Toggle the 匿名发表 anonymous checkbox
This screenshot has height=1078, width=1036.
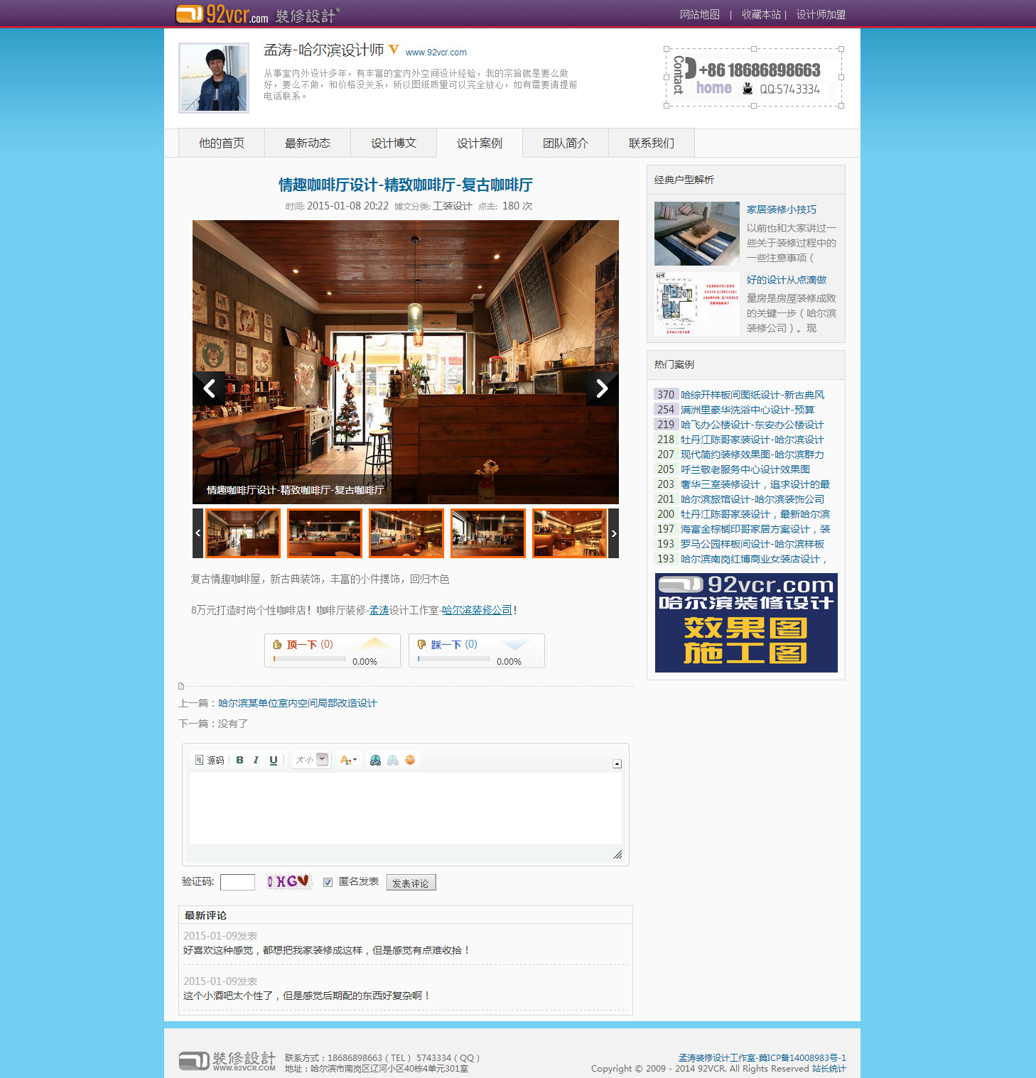pyautogui.click(x=328, y=882)
